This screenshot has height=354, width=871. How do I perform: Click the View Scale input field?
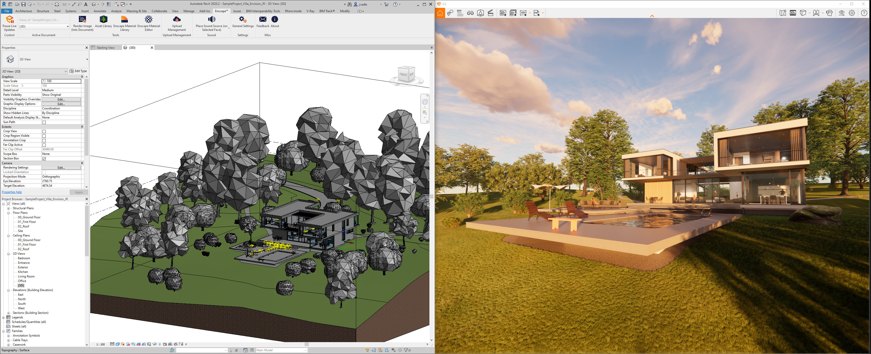(x=61, y=81)
